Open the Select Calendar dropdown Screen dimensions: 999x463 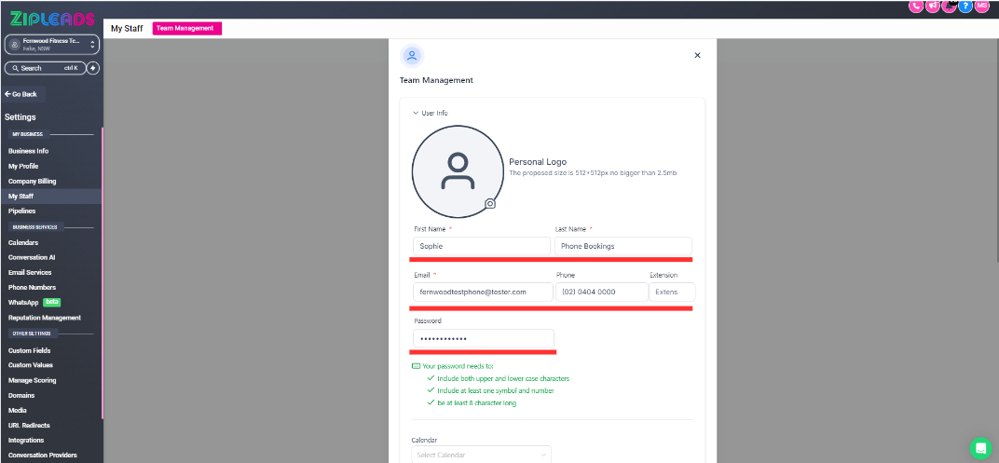[481, 455]
